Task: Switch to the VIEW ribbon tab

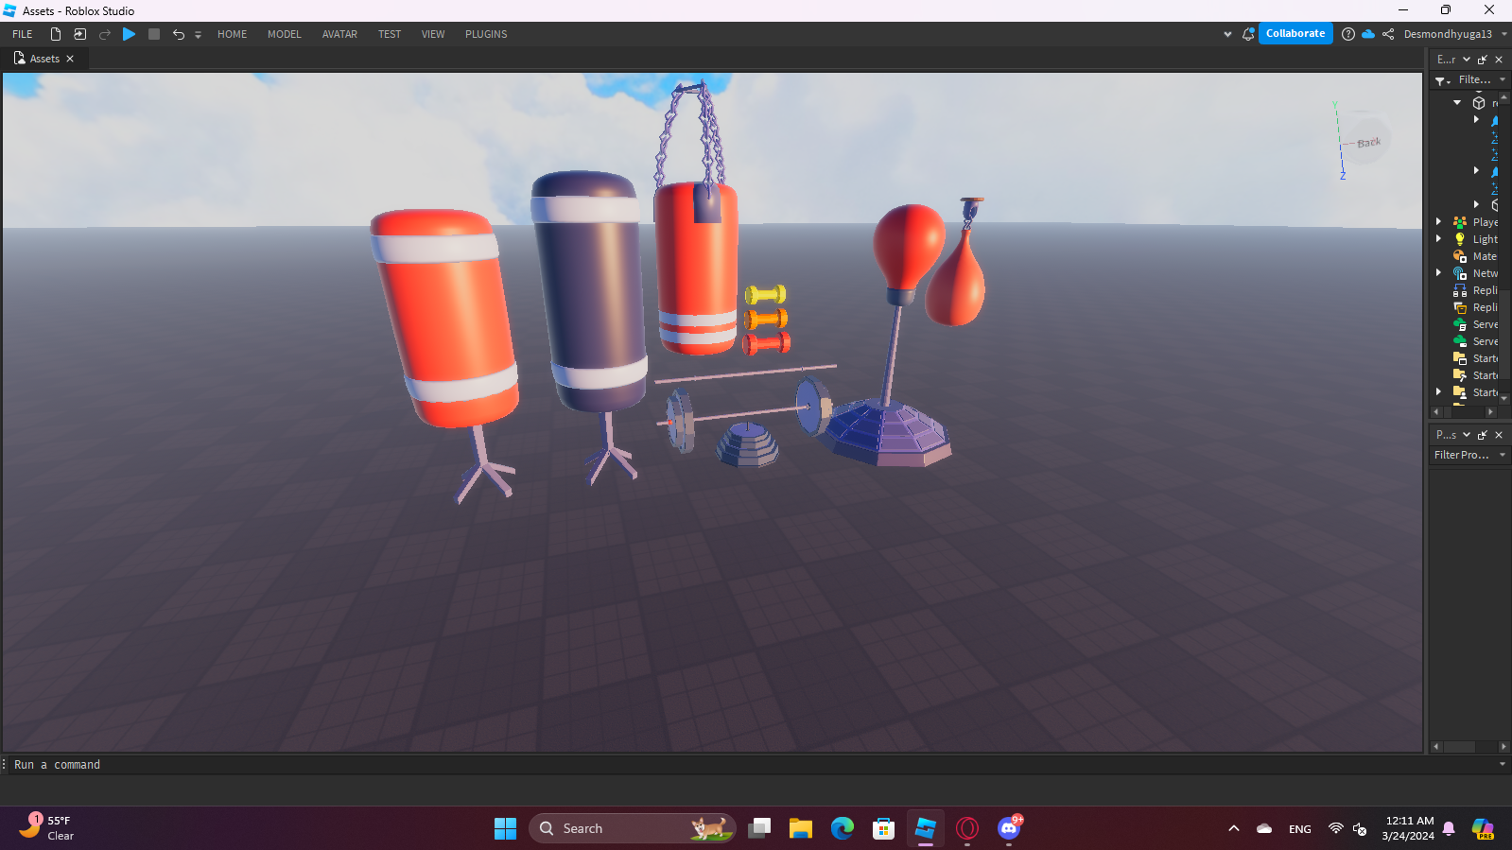Action: [x=433, y=34]
